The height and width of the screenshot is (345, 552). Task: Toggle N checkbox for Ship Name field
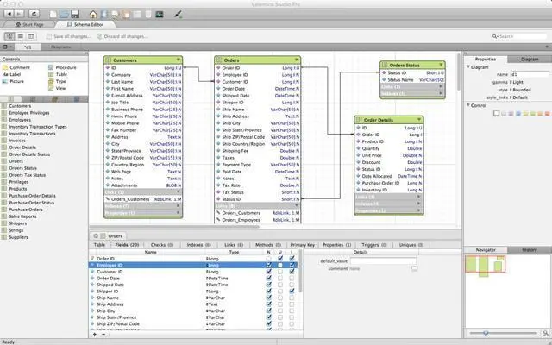pyautogui.click(x=269, y=298)
